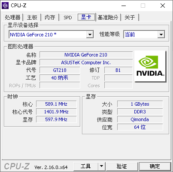The image size is (173, 172).
Task: Open the 内存 tab
Action: click(50, 18)
